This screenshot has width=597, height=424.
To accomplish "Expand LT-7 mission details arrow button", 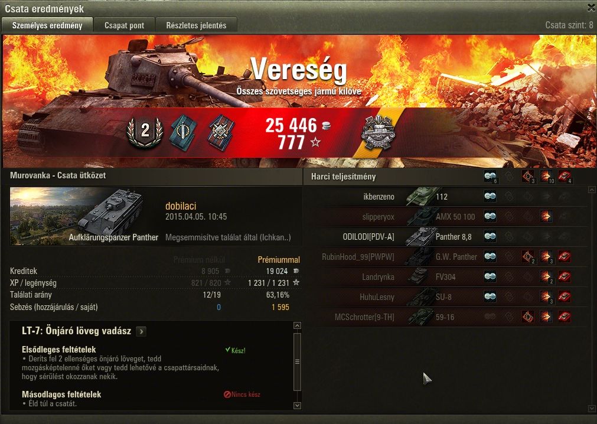I will (x=141, y=331).
